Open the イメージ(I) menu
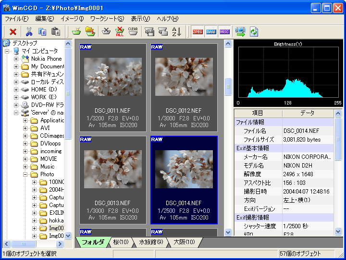Screen dimensions: 346x260 [72, 19]
